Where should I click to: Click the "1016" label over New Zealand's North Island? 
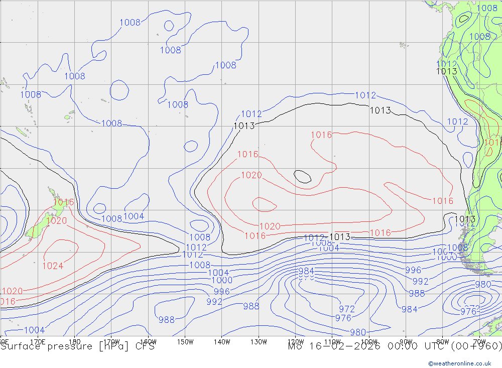pyautogui.click(x=64, y=202)
